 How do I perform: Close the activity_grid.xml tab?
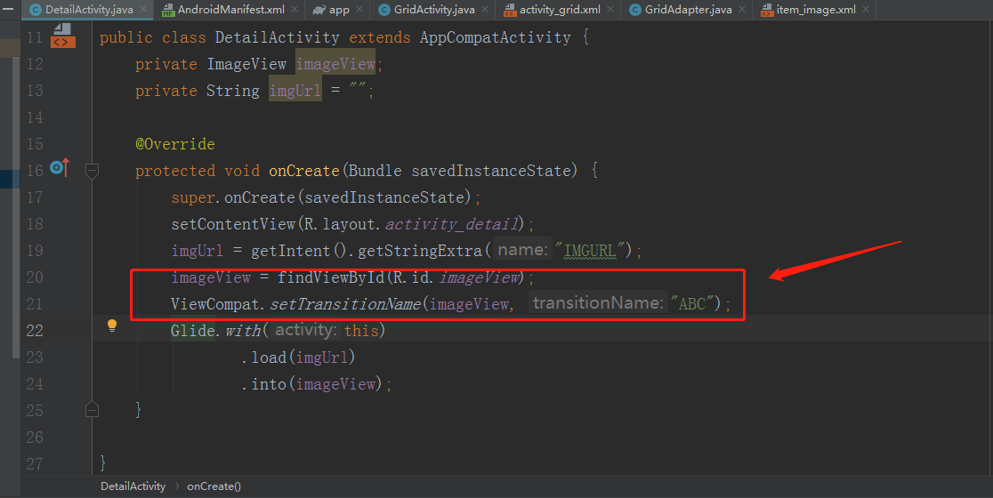pos(610,10)
